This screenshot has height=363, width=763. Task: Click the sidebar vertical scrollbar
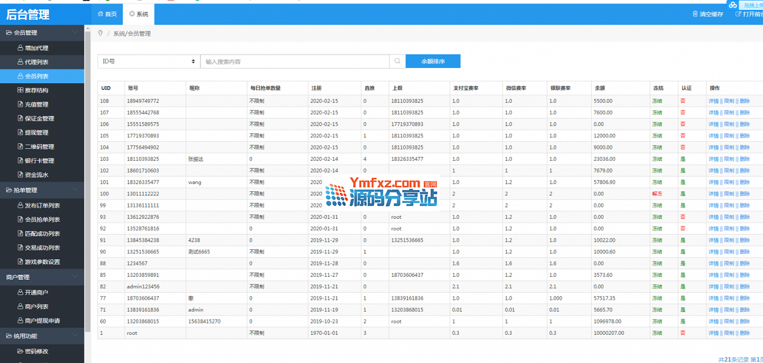click(x=87, y=176)
